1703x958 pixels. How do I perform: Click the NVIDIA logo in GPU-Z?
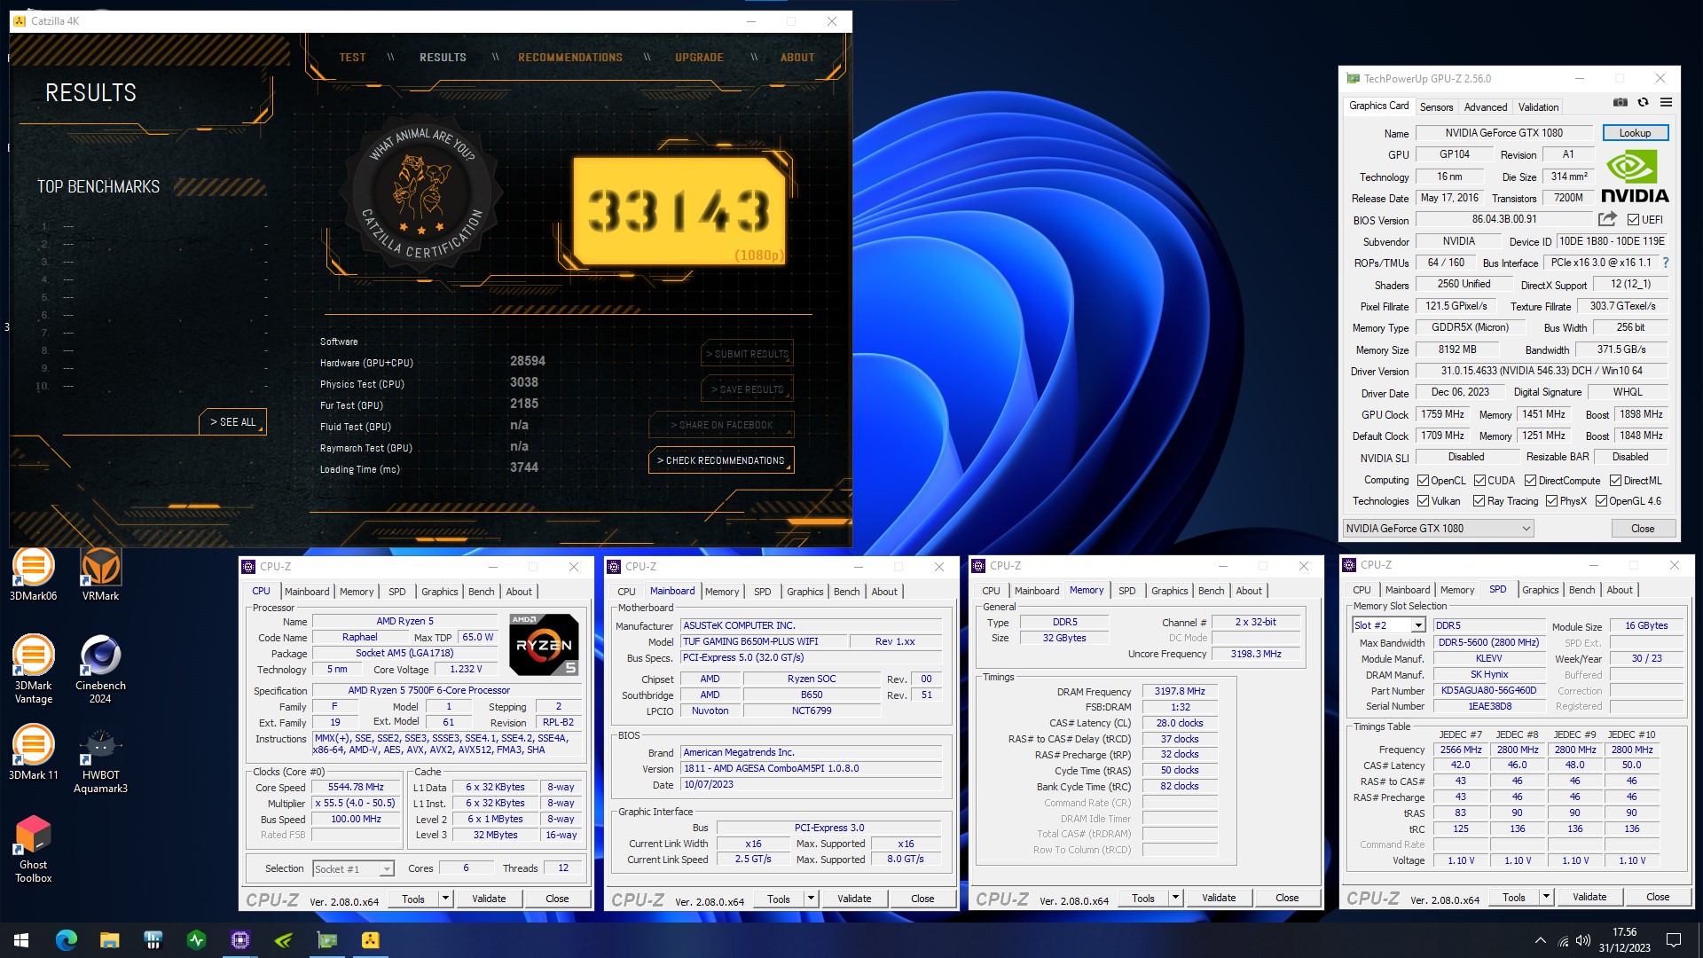[1635, 177]
